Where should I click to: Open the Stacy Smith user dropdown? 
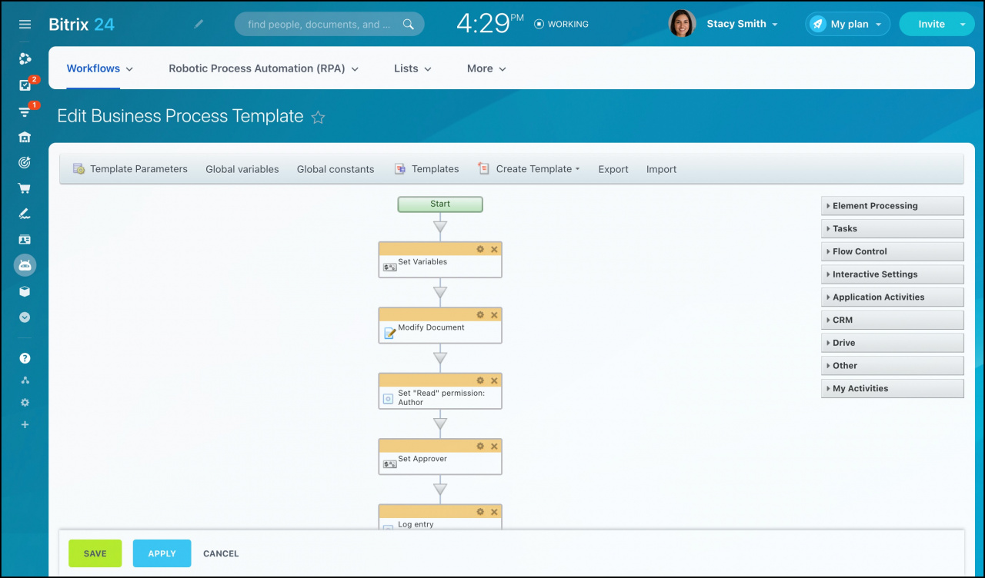tap(743, 24)
